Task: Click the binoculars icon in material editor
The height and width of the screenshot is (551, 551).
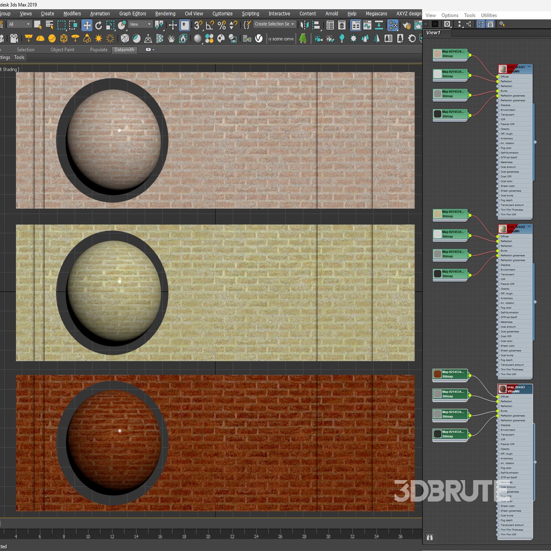Action: point(429,537)
